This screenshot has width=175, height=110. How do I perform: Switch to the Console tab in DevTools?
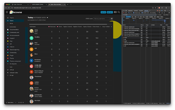pos(136,11)
